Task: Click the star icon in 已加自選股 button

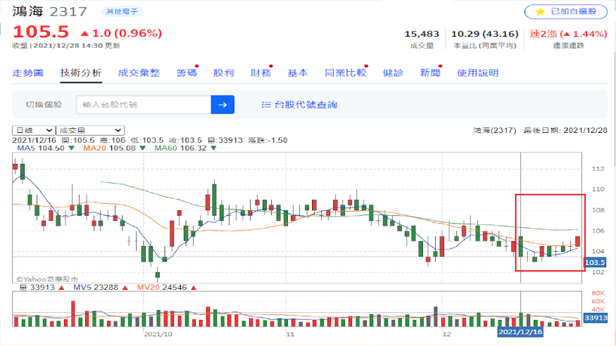Action: 540,12
